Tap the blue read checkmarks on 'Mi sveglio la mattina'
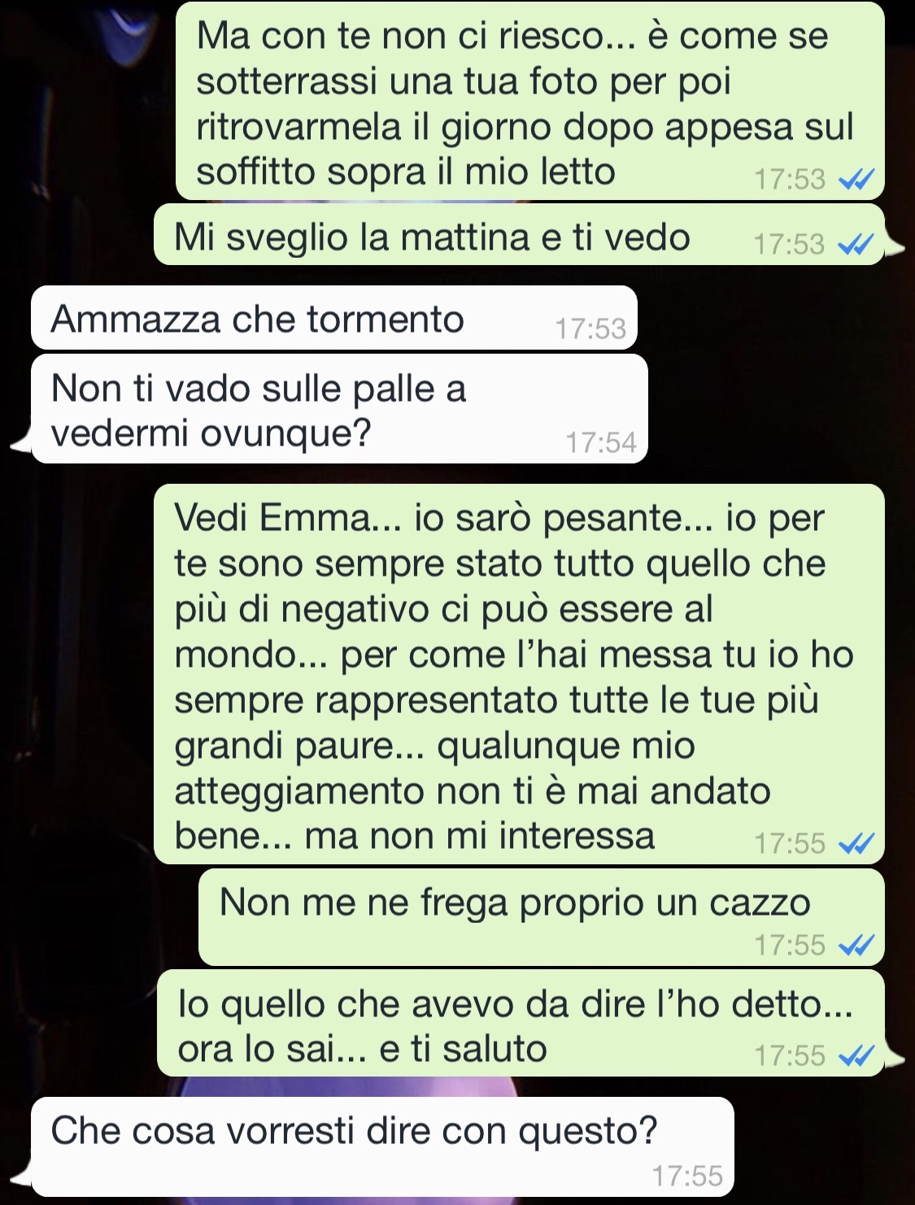 pos(855,245)
